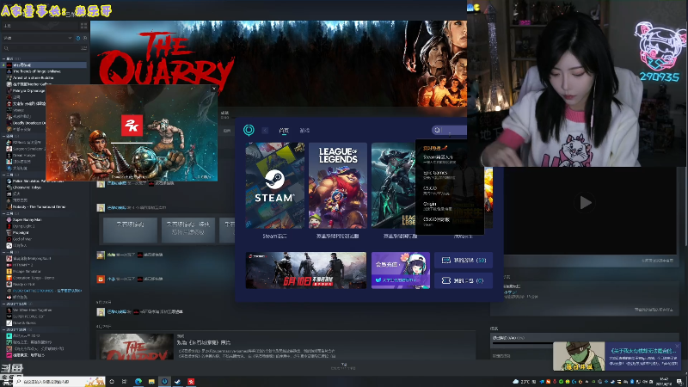Open Task View on the taskbar
688x387 pixels.
coord(125,381)
